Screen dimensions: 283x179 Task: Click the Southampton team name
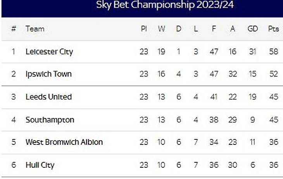tap(50, 120)
